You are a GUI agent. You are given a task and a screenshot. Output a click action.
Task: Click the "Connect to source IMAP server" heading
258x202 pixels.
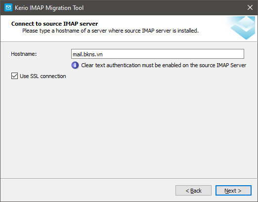[x=54, y=24]
